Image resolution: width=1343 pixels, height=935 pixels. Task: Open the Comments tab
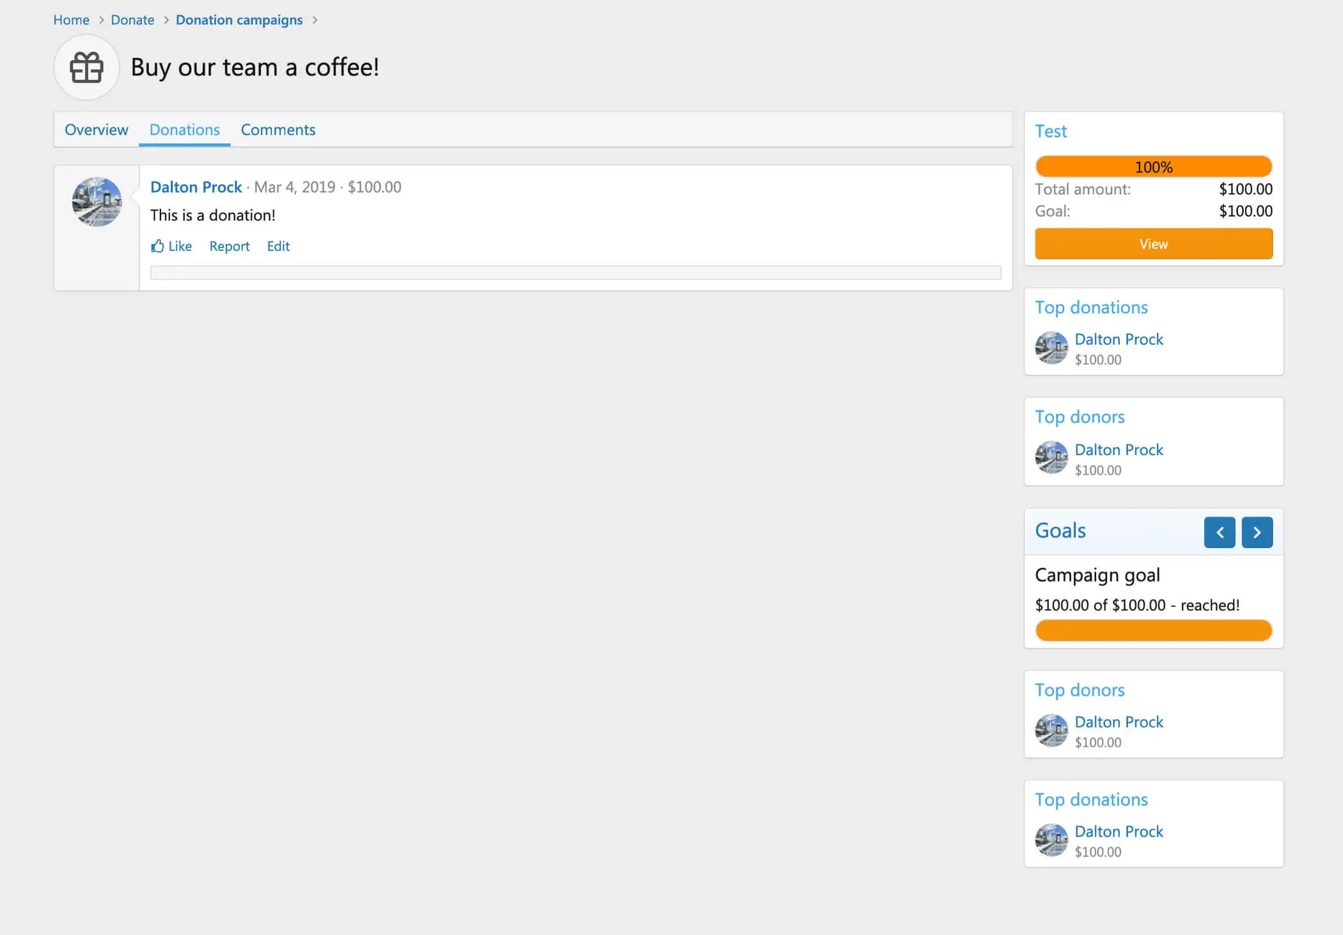coord(278,130)
